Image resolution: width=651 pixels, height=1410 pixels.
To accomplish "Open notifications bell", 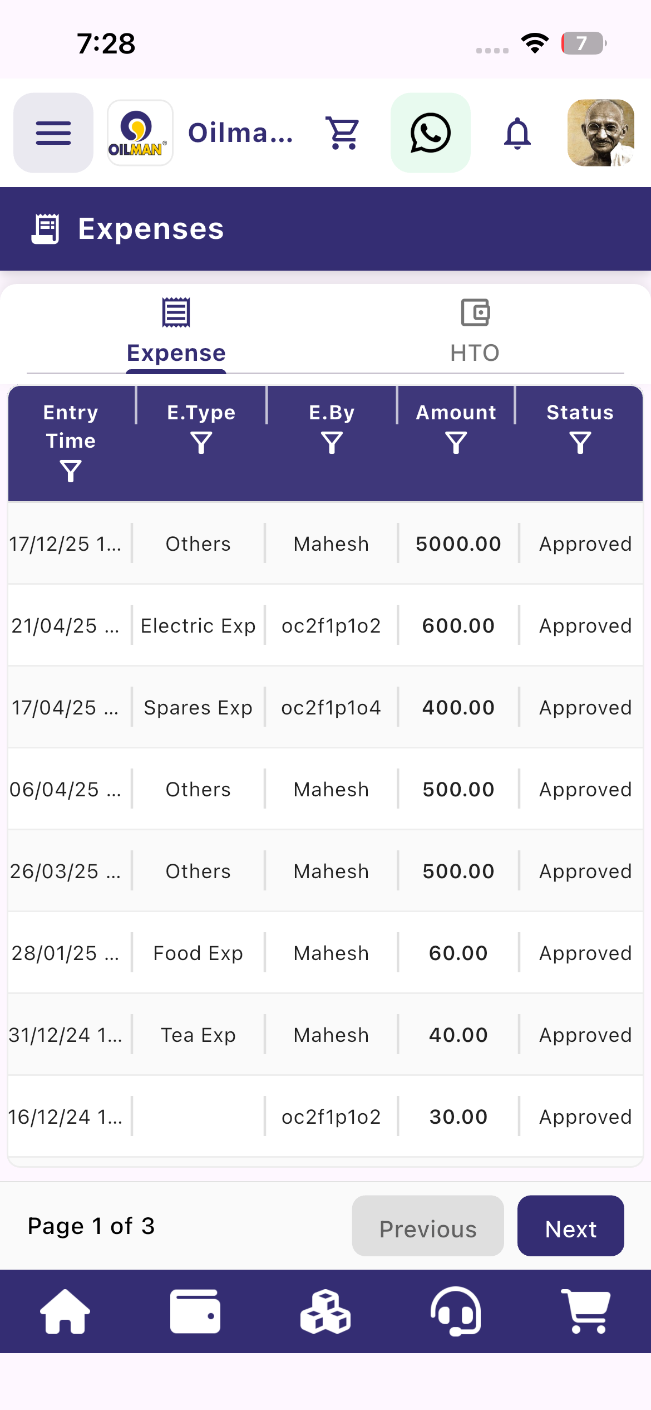I will (517, 133).
